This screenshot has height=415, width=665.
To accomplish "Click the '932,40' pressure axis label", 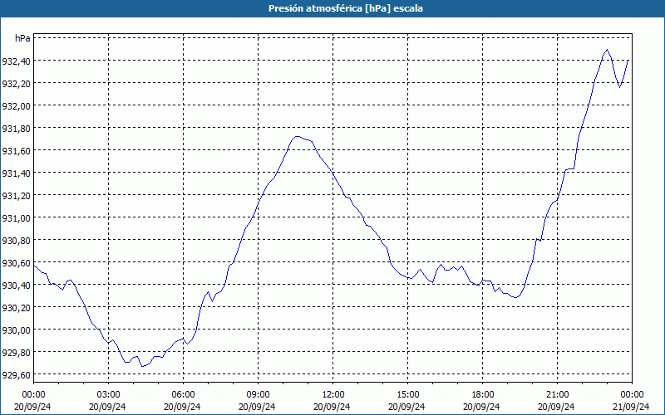I will point(16,61).
